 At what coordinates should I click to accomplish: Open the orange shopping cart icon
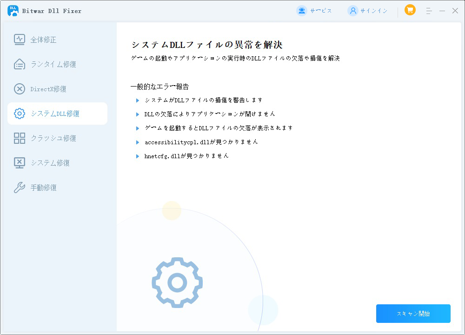(410, 10)
